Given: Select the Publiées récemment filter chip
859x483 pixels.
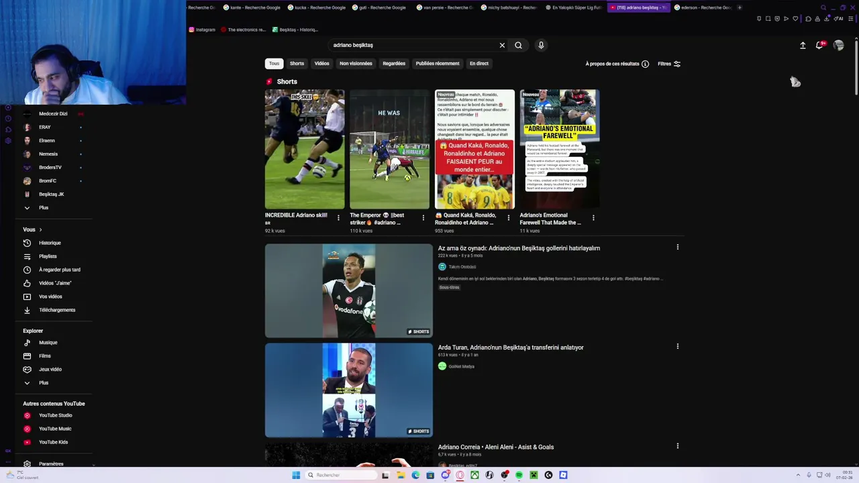Looking at the screenshot, I should tap(438, 63).
